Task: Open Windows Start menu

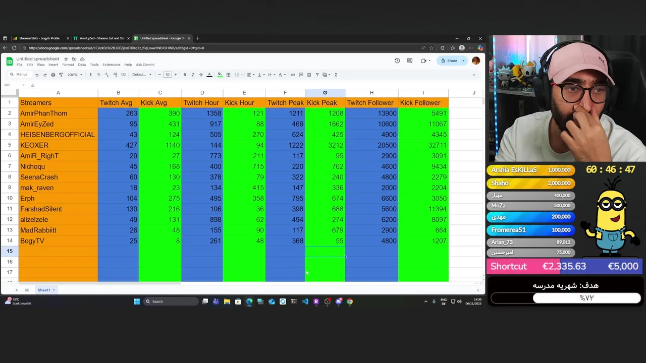Action: [137, 301]
